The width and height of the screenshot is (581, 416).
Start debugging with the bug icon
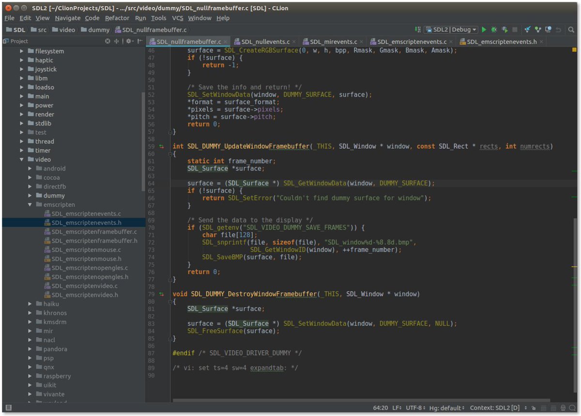point(494,30)
